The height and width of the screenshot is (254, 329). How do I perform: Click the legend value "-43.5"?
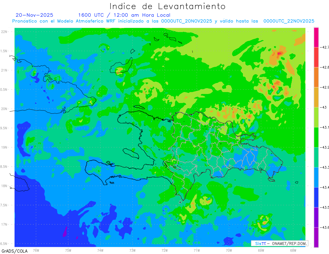[325, 207]
